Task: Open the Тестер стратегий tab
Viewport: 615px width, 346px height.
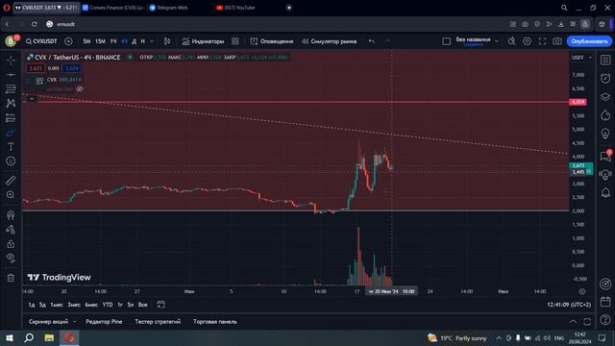Action: (158, 322)
